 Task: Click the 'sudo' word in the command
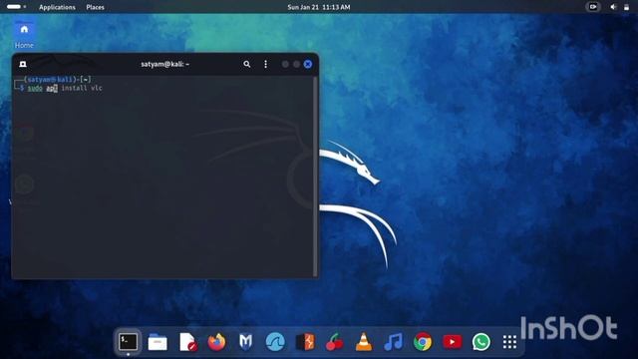click(35, 88)
